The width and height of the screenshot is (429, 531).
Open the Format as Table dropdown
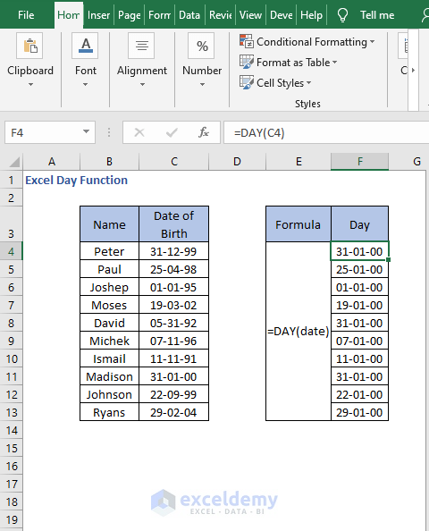334,63
